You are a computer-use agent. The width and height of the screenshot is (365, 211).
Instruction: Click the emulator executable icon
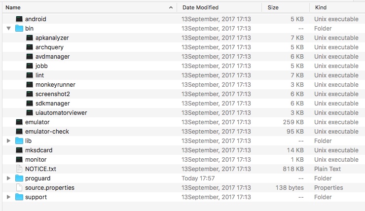point(19,122)
